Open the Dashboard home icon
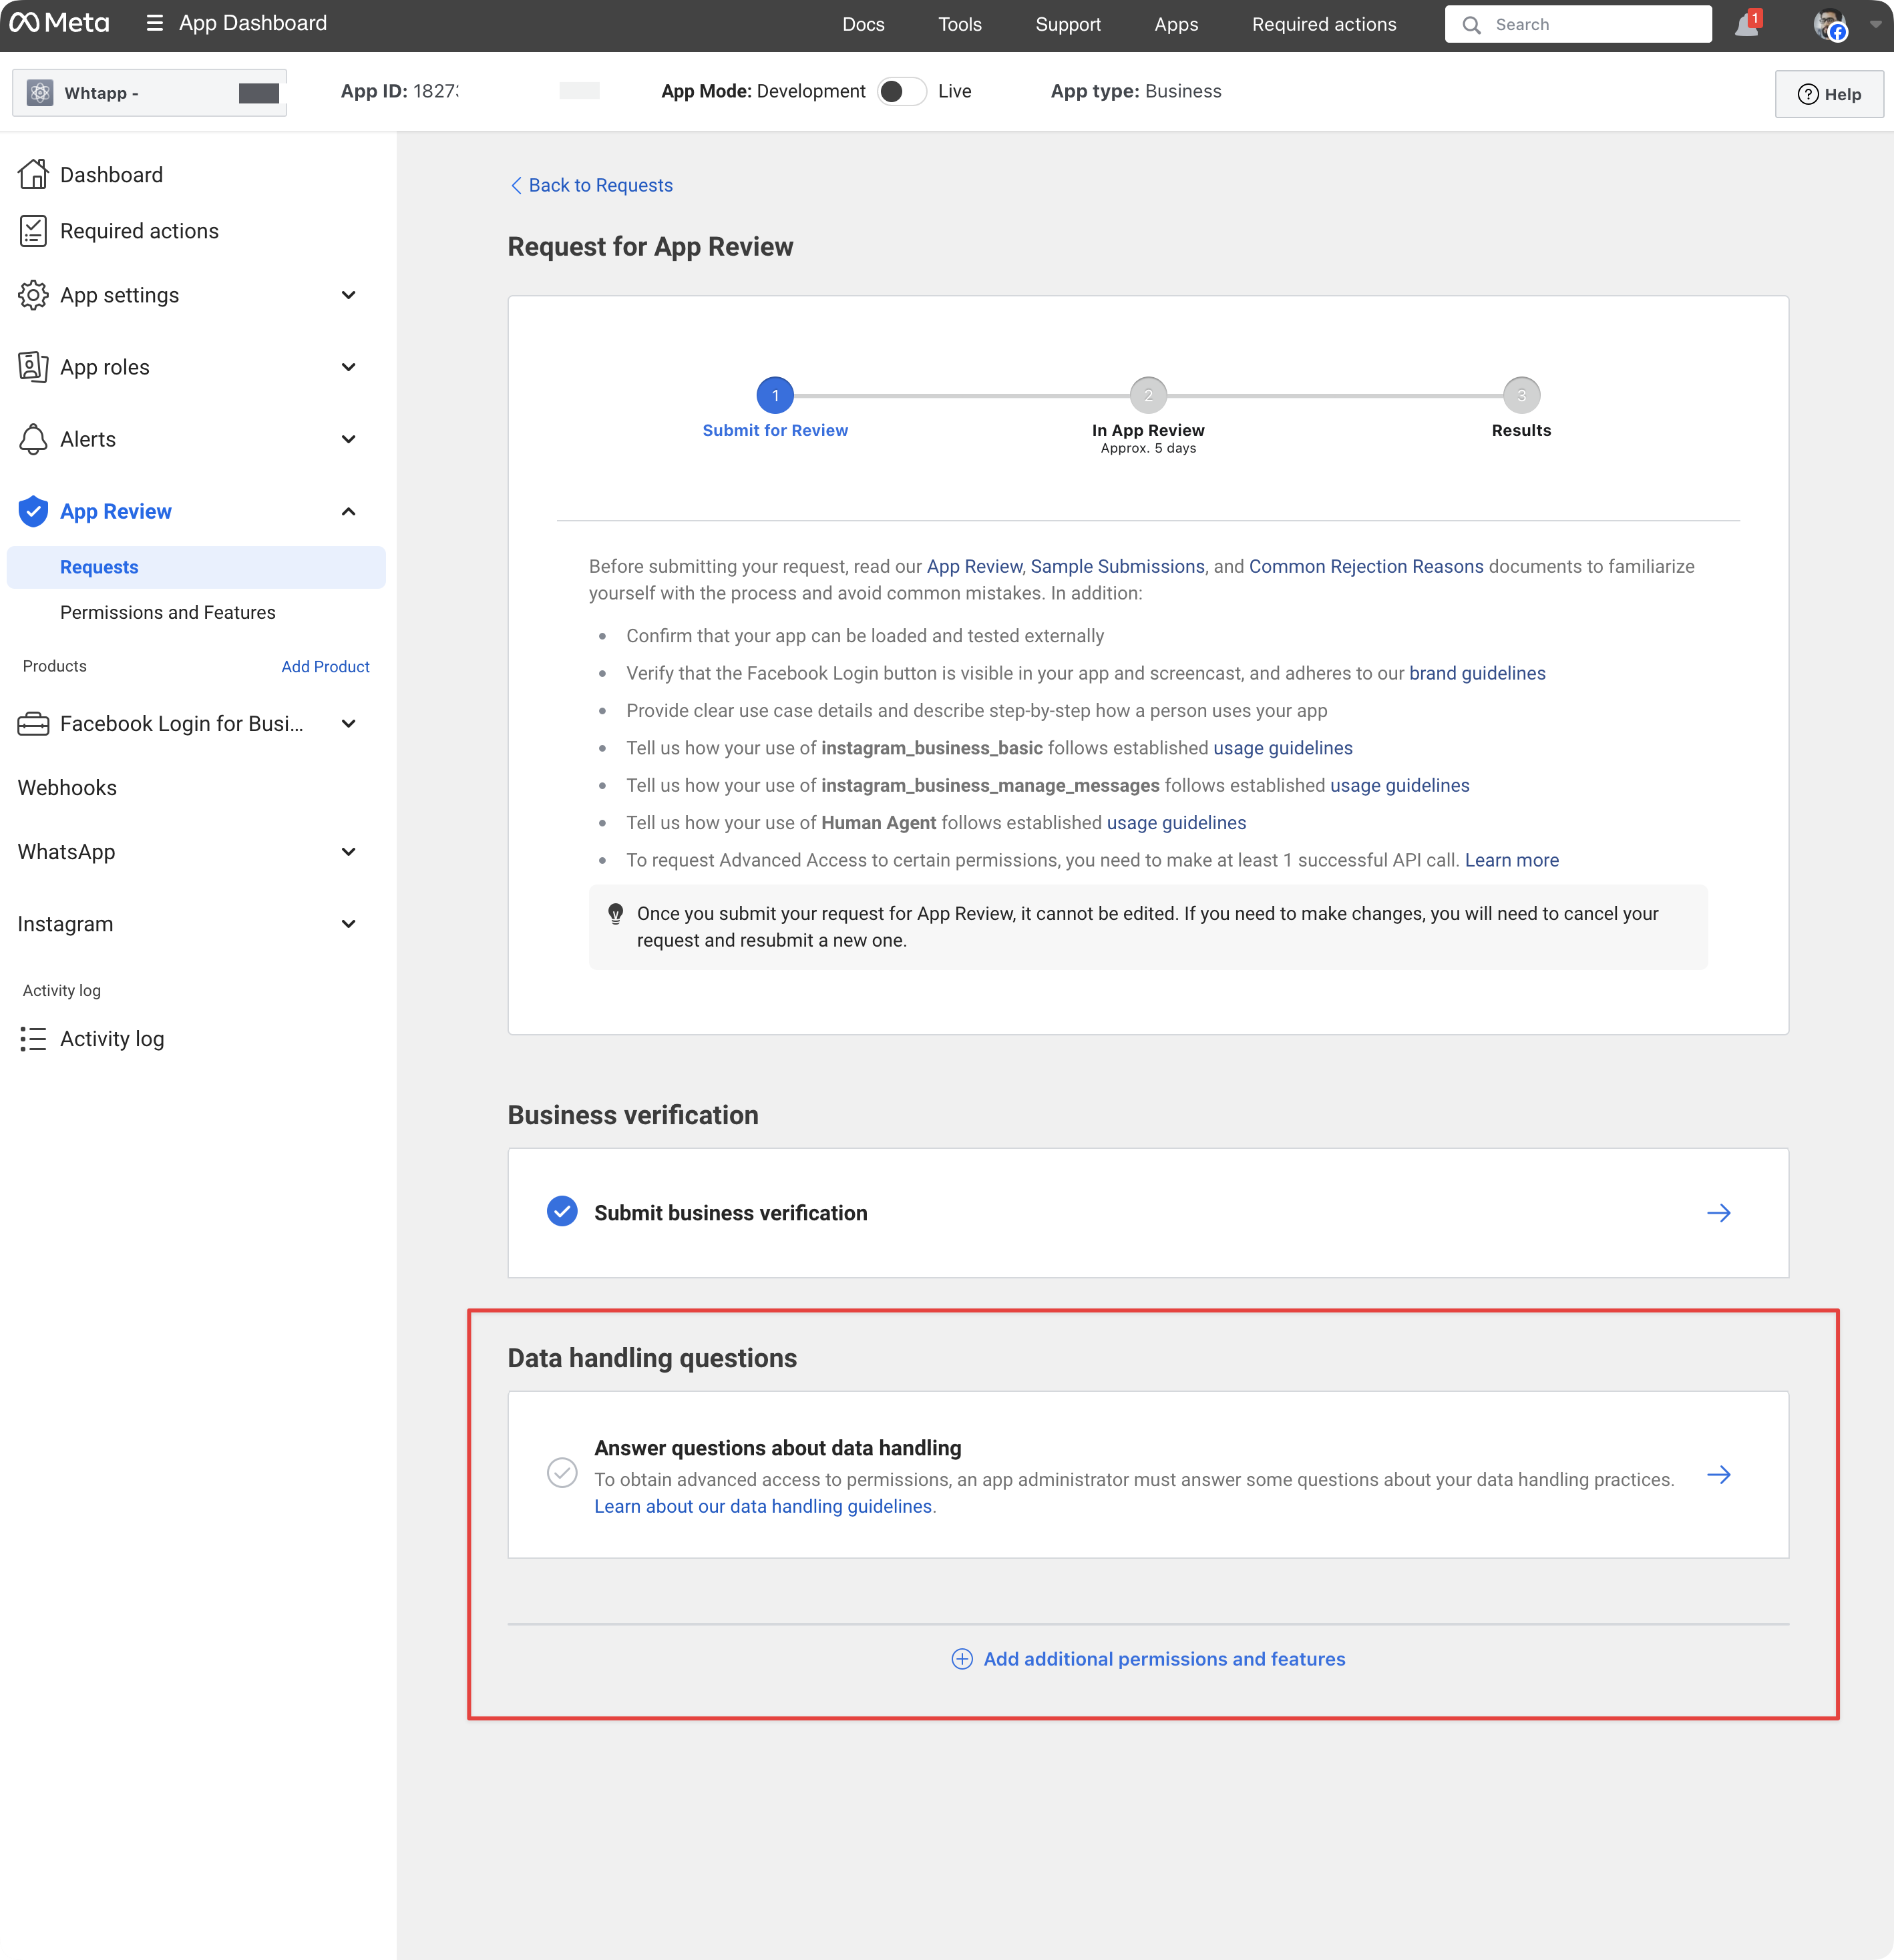The width and height of the screenshot is (1894, 1960). click(x=33, y=174)
